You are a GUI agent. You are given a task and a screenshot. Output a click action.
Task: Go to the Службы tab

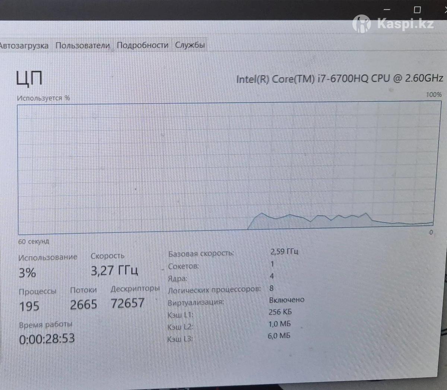[190, 45]
